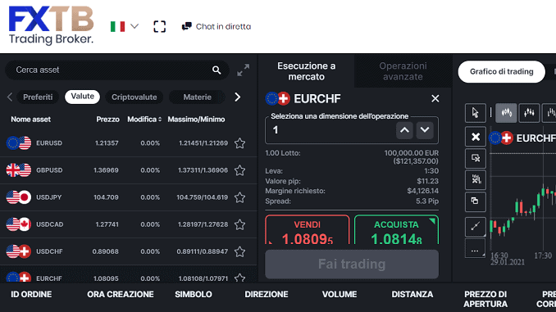Click the Prezzo column header
Viewport: 556px width, 312px height.
107,120
